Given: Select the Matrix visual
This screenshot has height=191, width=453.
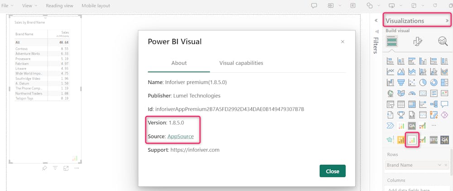Looking at the screenshot, I should [x=412, y=104].
